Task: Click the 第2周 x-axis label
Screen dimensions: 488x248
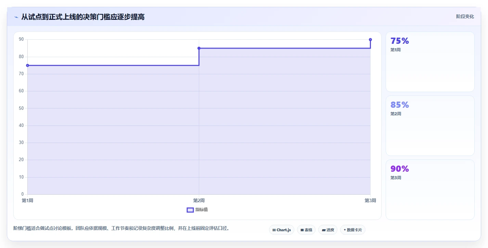Action: click(199, 200)
